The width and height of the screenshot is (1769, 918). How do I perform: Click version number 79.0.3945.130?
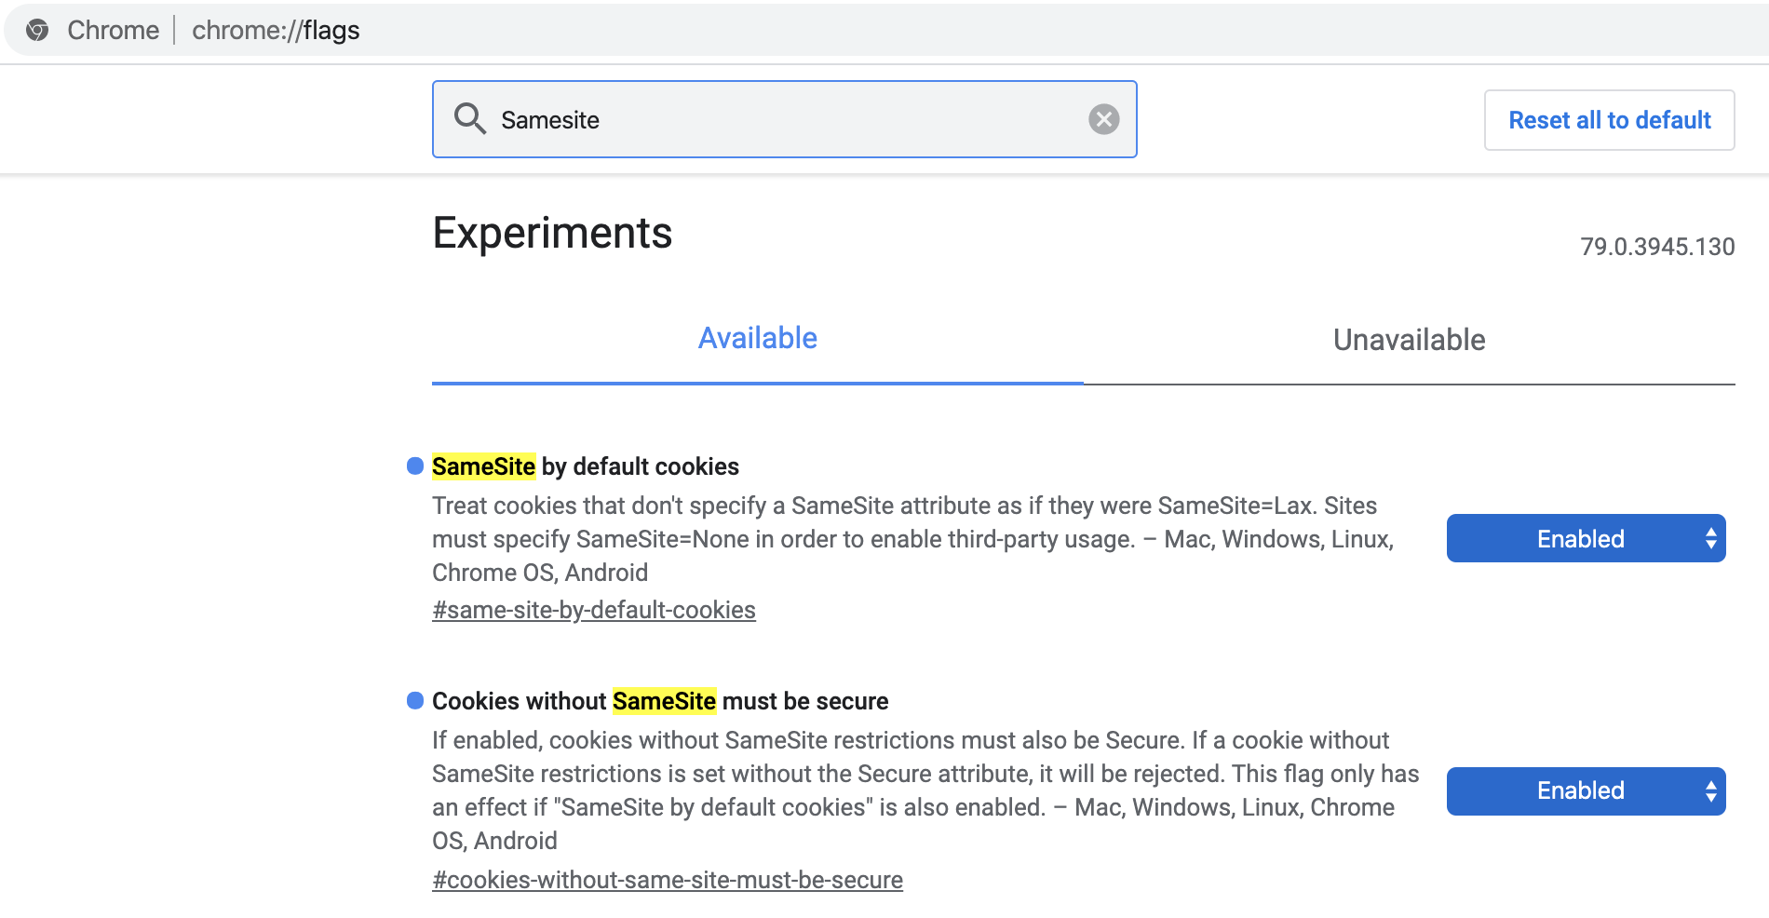point(1657,247)
